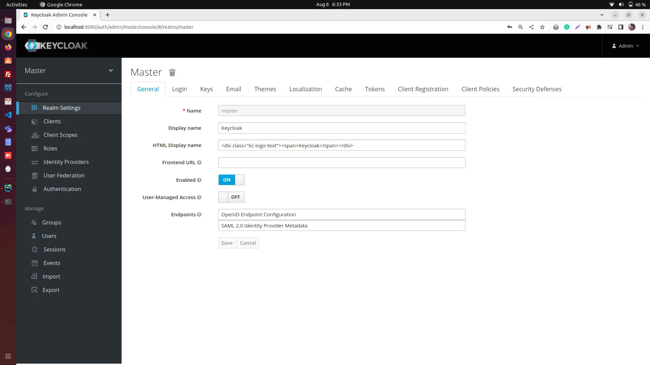The height and width of the screenshot is (365, 650).
Task: Toggle the Enabled switch off
Action: pos(231,180)
